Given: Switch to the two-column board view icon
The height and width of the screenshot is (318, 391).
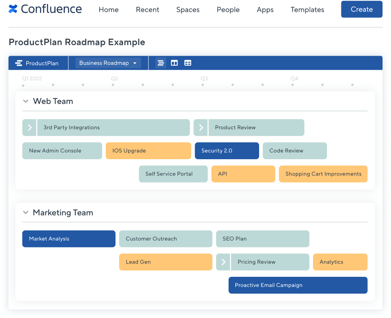Looking at the screenshot, I should (174, 63).
